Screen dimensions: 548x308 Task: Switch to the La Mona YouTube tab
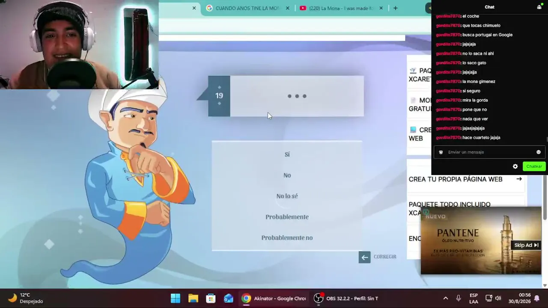337,8
